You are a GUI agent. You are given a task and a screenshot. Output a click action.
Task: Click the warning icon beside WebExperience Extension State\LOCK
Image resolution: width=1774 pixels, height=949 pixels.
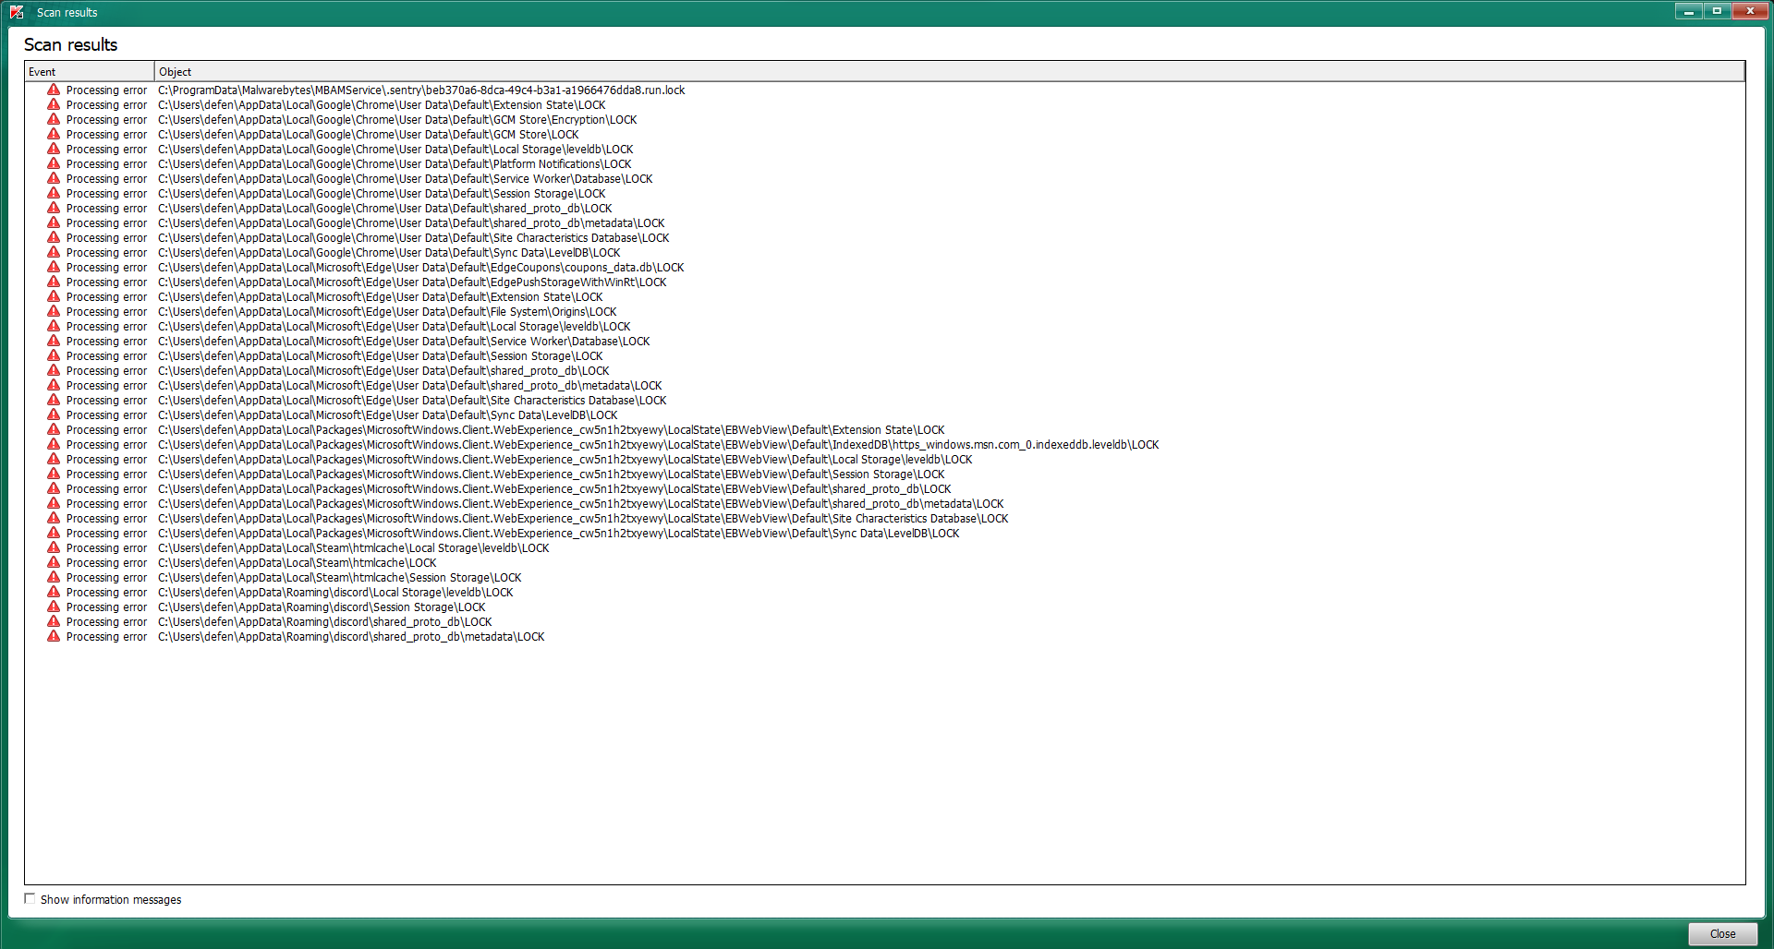point(54,429)
